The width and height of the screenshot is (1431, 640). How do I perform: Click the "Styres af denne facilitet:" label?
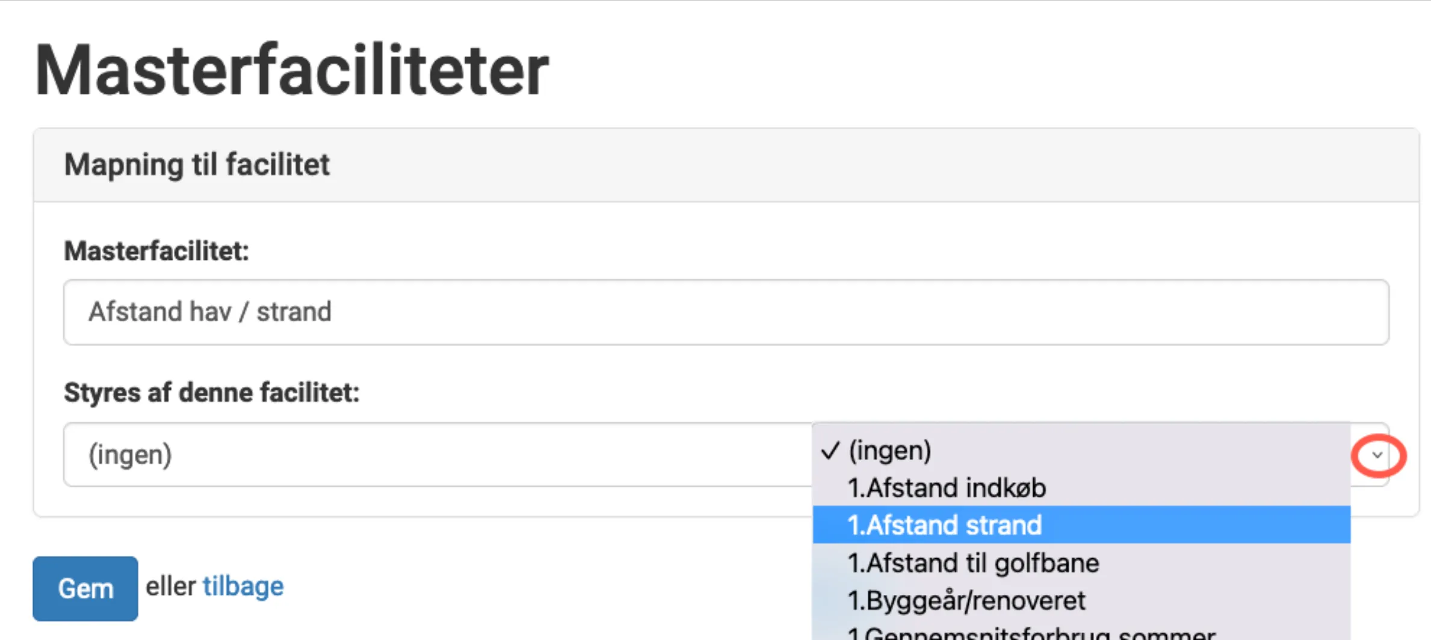(211, 393)
